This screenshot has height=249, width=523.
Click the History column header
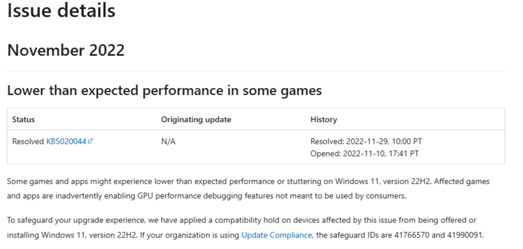coord(324,120)
